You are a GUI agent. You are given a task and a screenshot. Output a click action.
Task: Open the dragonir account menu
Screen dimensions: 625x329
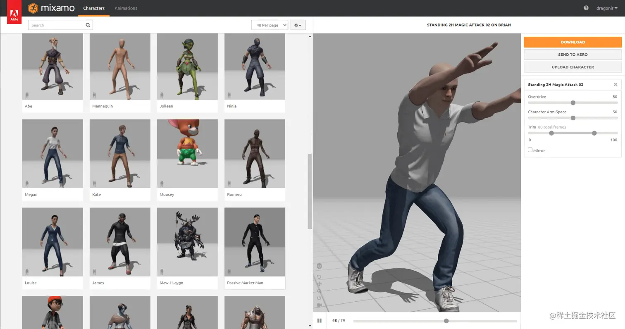pyautogui.click(x=607, y=8)
